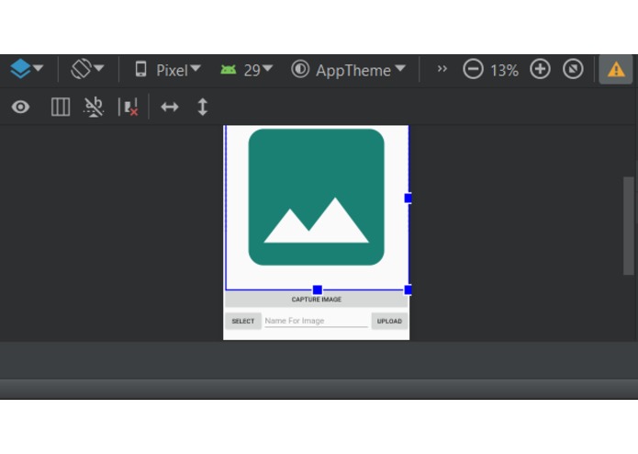This screenshot has height=454, width=638.
Task: Show the warnings and errors panel
Action: click(616, 70)
